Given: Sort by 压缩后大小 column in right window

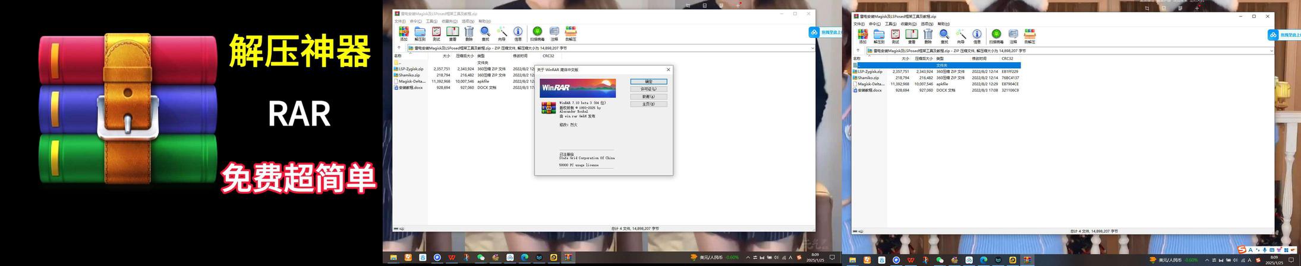Looking at the screenshot, I should pos(924,59).
